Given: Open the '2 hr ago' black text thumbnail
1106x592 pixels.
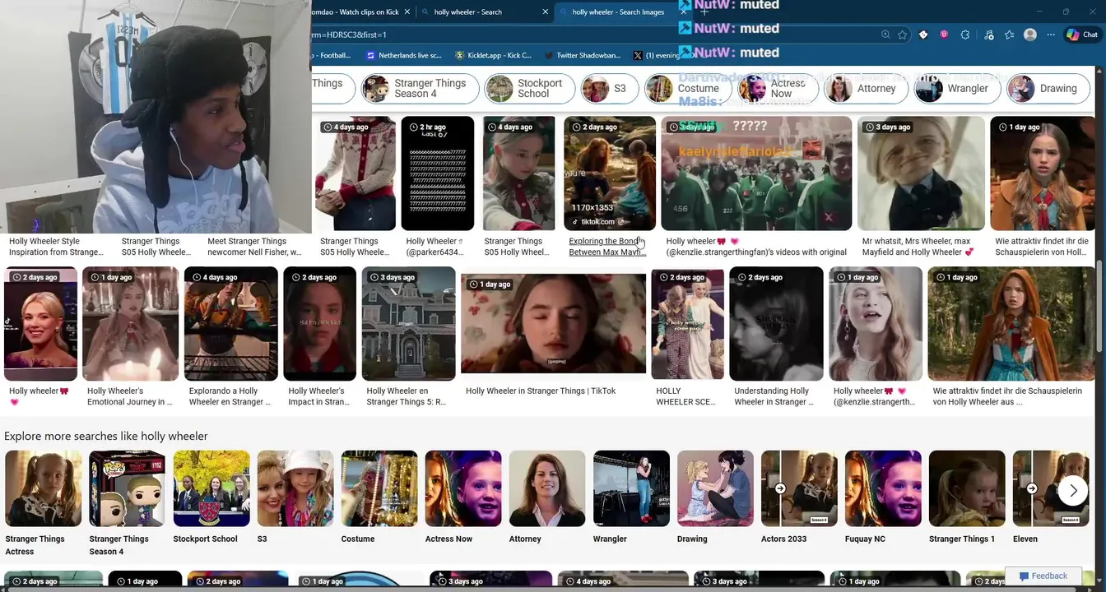Looking at the screenshot, I should tap(438, 173).
